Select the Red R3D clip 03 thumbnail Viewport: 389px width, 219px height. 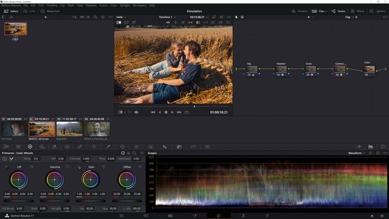tap(69, 129)
